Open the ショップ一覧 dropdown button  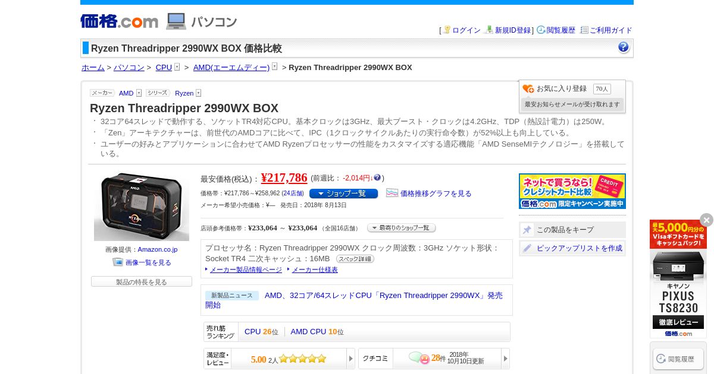(343, 194)
